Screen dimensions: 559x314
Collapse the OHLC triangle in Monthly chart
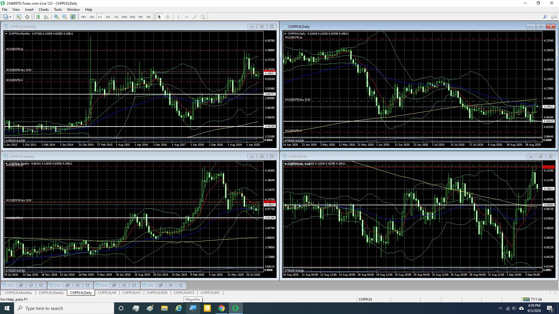pos(6,34)
